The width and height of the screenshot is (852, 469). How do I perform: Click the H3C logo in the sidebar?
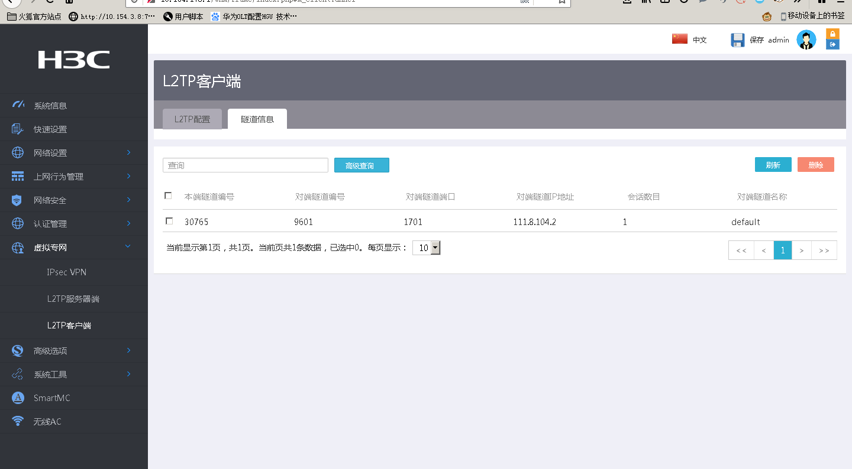point(74,60)
